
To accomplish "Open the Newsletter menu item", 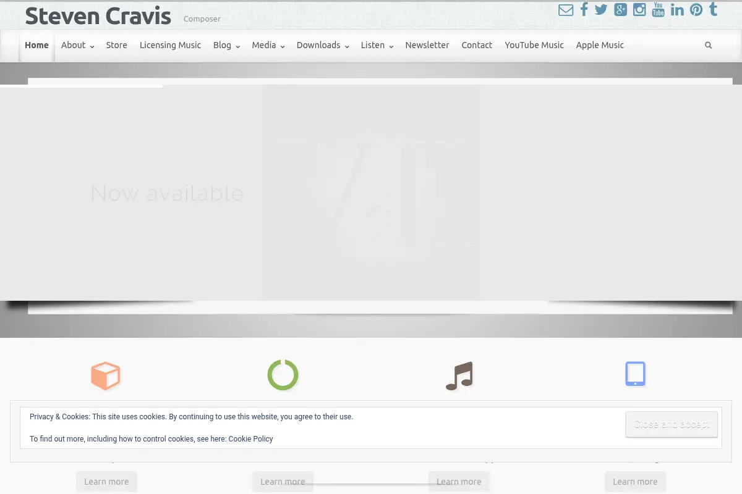I will (427, 45).
